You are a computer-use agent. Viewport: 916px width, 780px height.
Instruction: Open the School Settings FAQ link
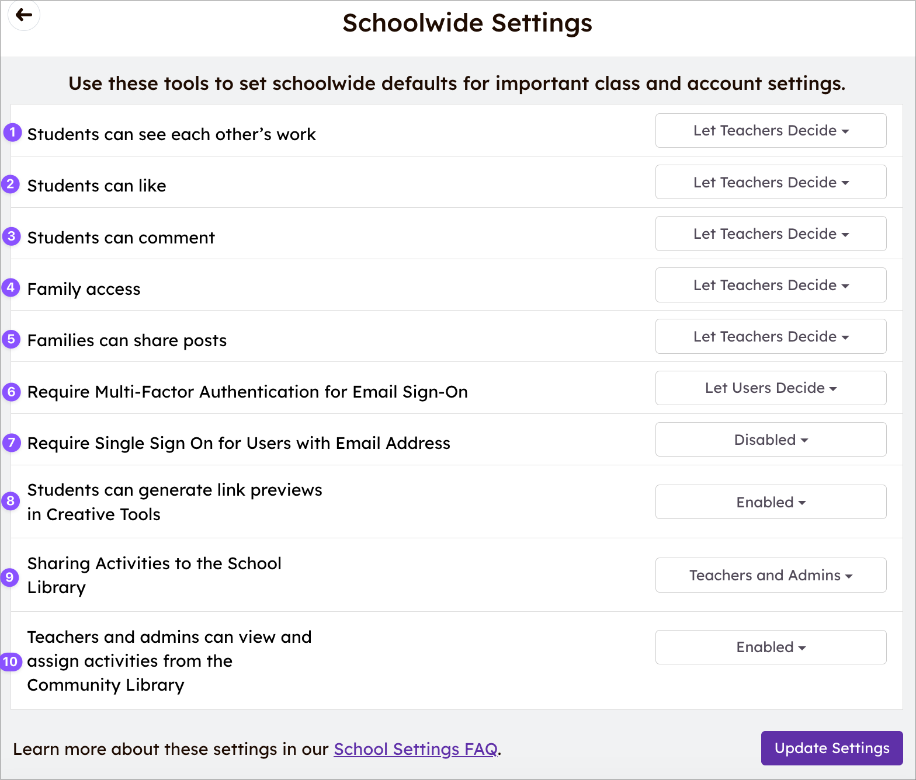[x=415, y=749]
